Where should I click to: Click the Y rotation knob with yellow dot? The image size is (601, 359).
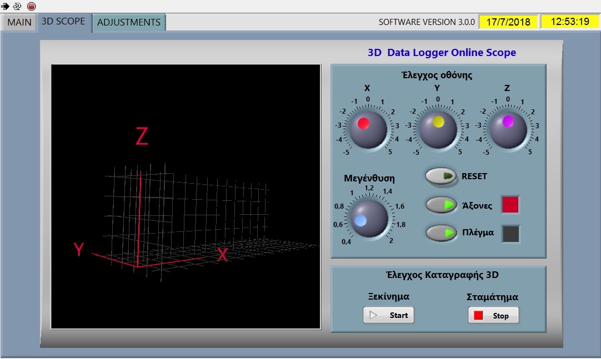pyautogui.click(x=438, y=129)
